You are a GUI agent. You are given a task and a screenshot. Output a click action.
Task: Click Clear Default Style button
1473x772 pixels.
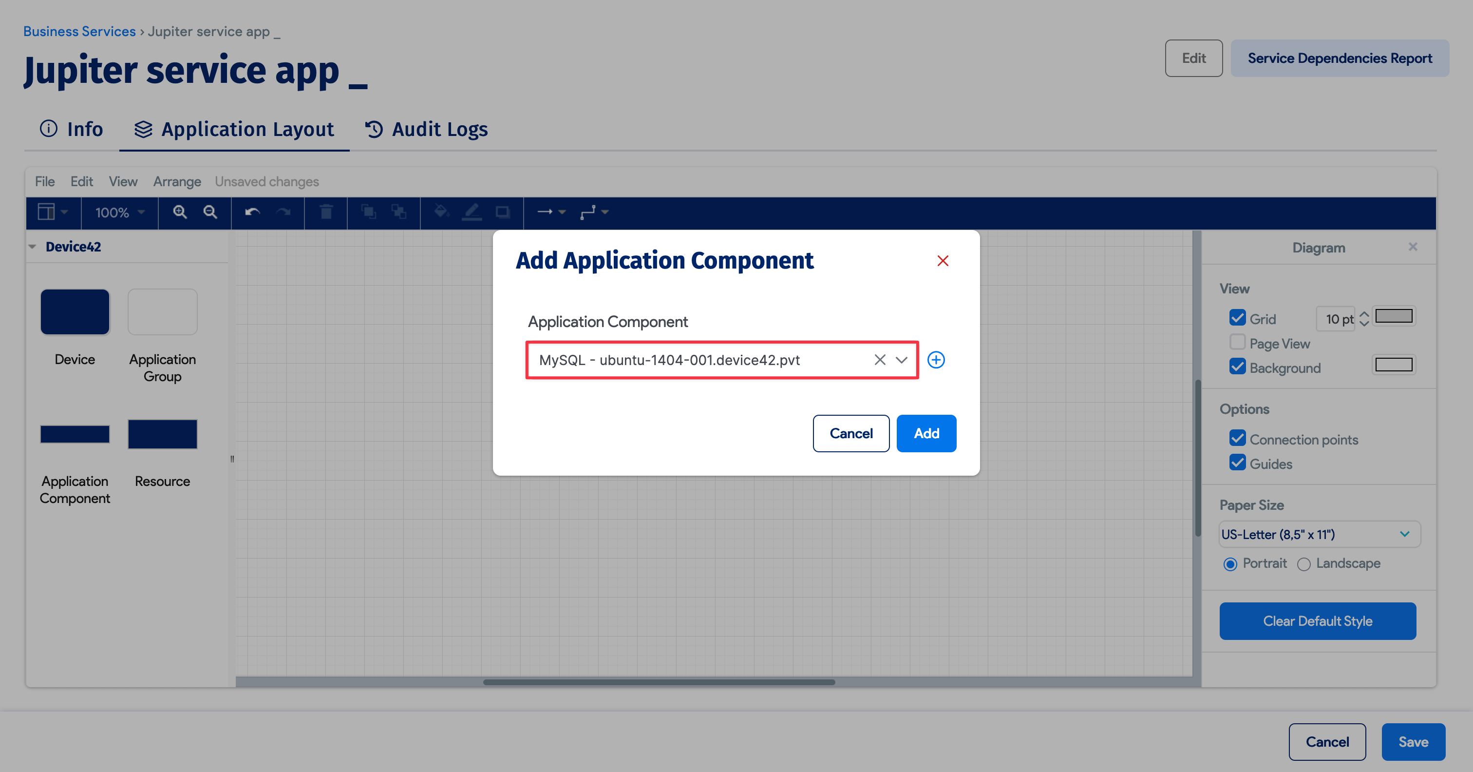(x=1318, y=621)
